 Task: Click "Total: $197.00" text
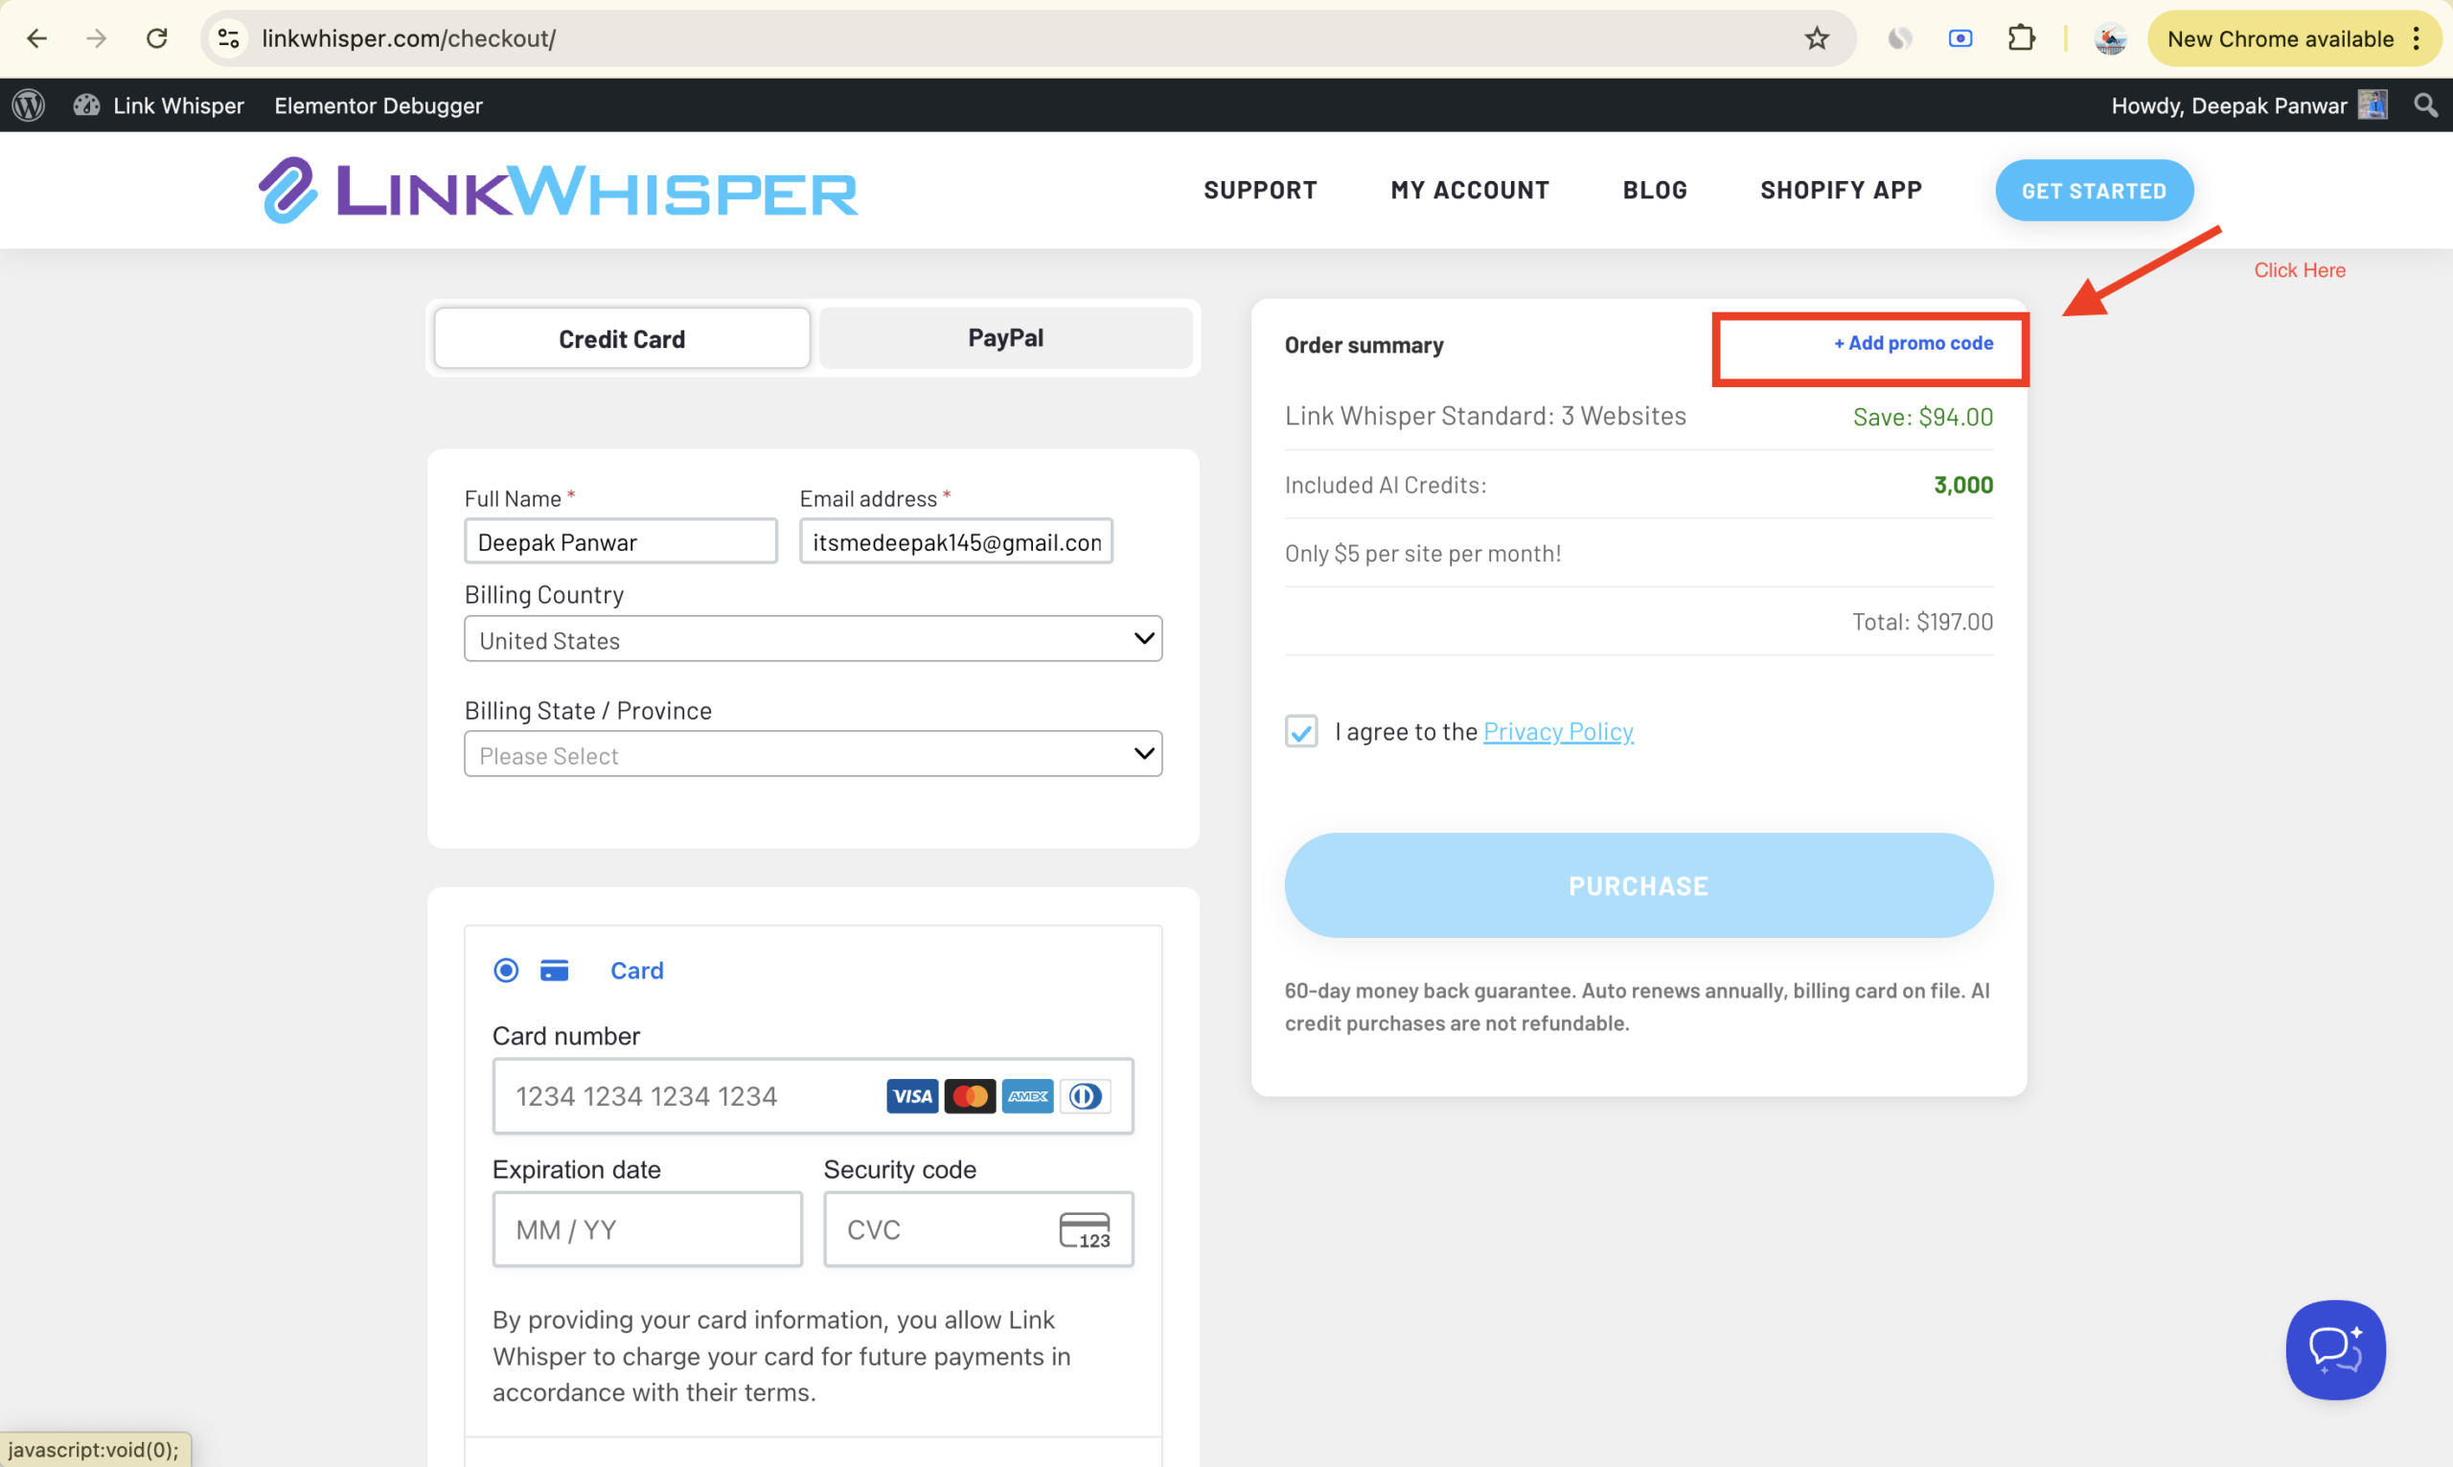[1922, 622]
